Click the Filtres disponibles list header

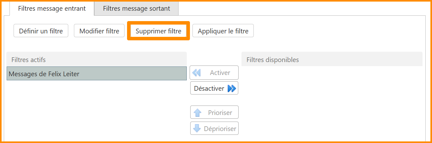pos(332,60)
